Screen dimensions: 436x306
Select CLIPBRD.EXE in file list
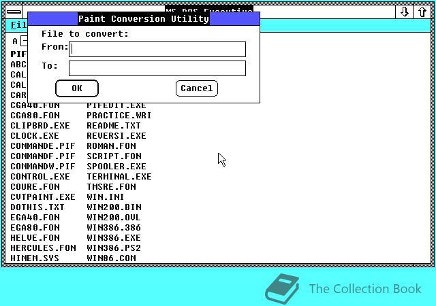pos(40,126)
